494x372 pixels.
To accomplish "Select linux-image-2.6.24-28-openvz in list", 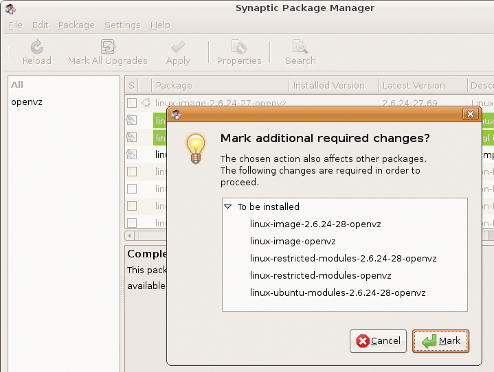I will coord(315,224).
